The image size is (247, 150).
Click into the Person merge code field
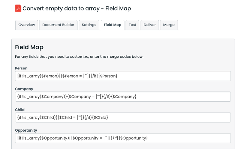123,76
